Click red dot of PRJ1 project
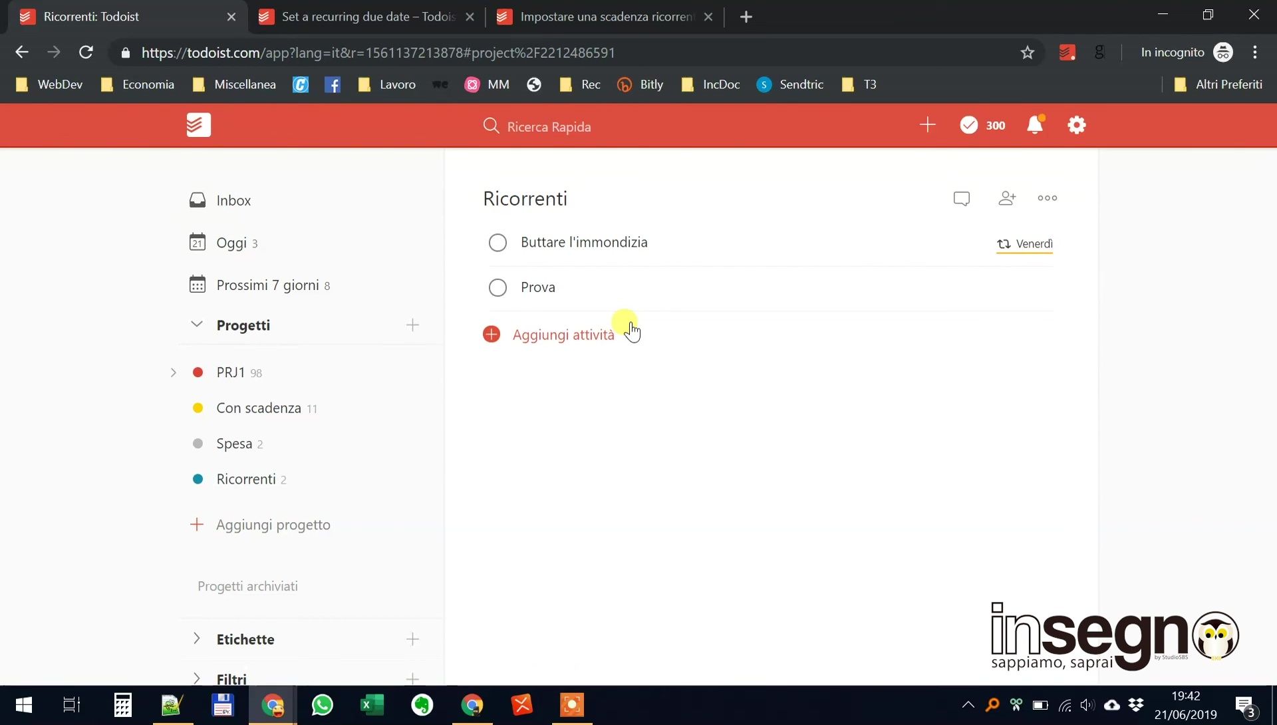Viewport: 1277px width, 725px height. [x=198, y=372]
